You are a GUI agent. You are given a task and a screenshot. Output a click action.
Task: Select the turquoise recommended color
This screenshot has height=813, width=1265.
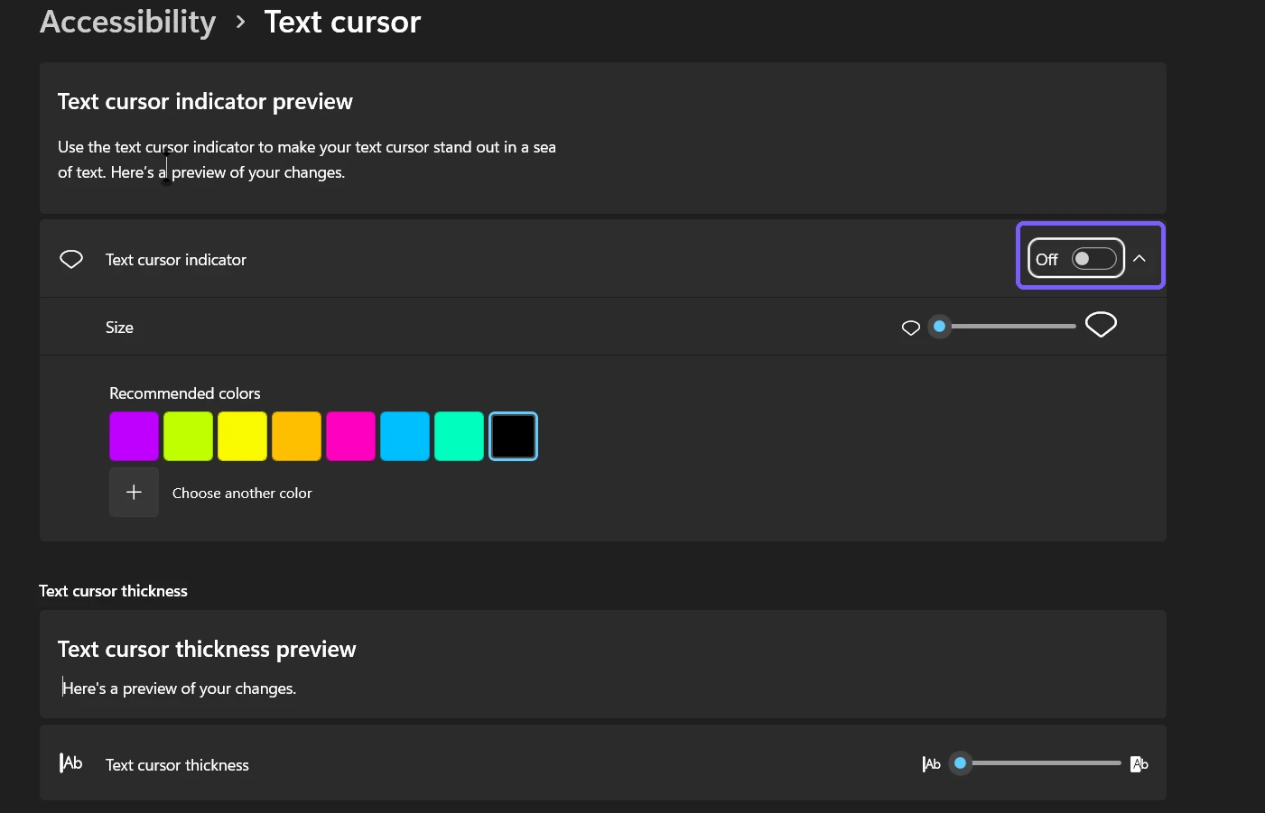(459, 436)
